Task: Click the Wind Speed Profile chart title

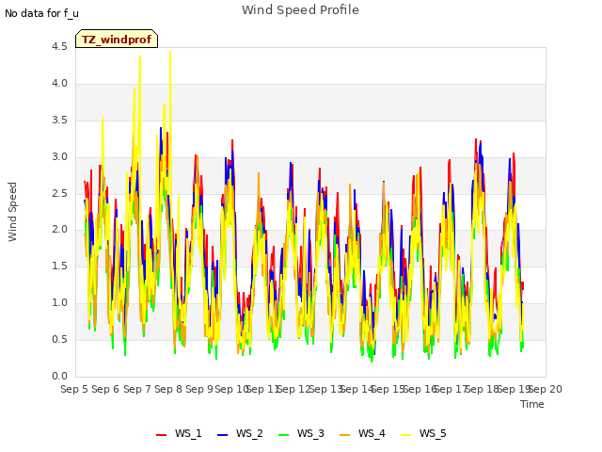Action: (x=300, y=9)
